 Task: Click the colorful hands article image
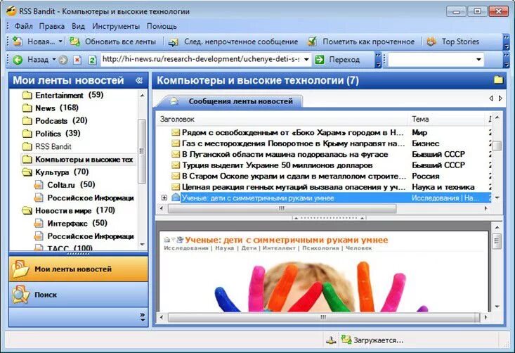[x=323, y=286]
